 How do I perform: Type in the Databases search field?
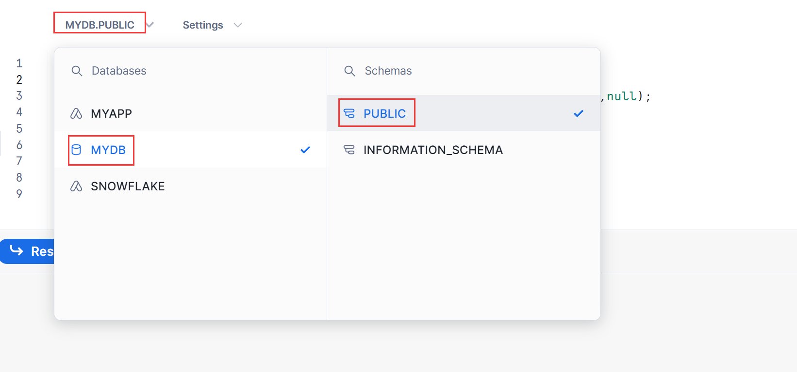(194, 71)
